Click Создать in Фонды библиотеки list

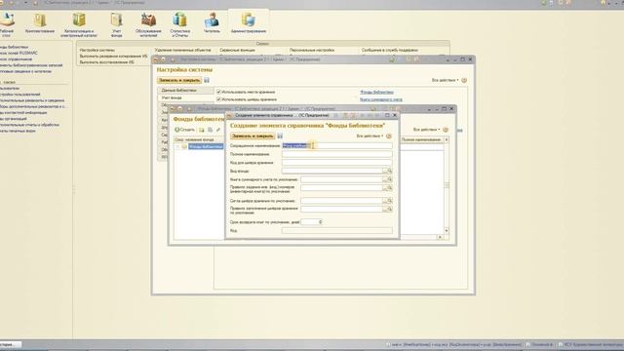point(184,130)
